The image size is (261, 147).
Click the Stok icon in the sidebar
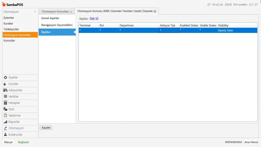pos(6,109)
